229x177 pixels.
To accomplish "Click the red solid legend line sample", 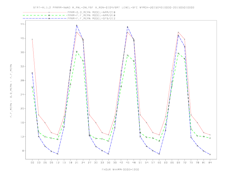I will tap(45, 12).
